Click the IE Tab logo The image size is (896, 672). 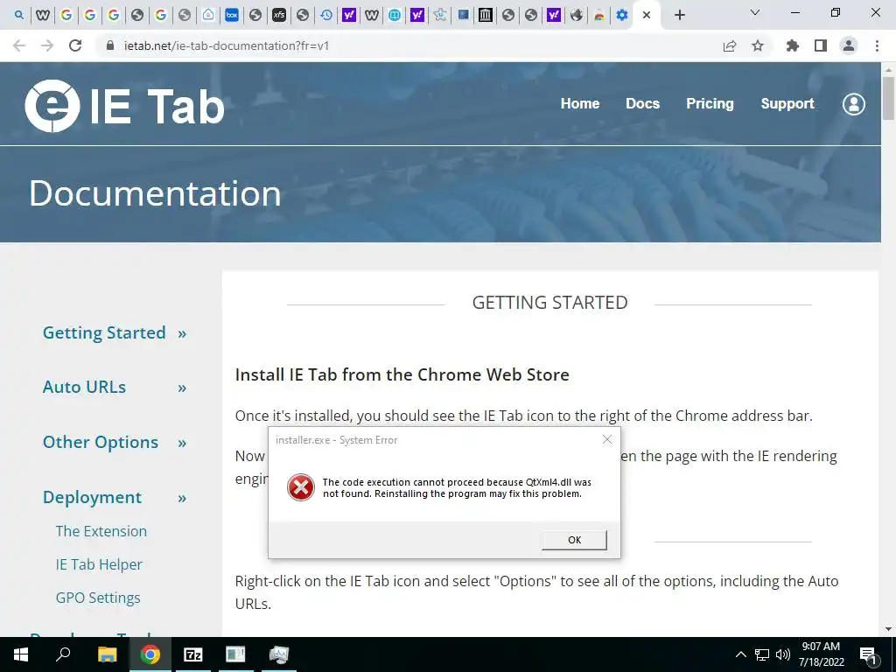(124, 106)
